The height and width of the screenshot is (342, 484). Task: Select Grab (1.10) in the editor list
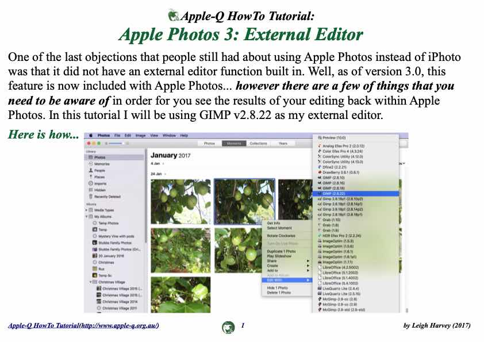click(x=356, y=220)
